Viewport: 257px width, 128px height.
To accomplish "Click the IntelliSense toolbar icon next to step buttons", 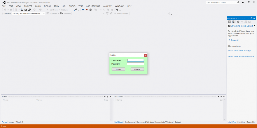I will coord(117,10).
